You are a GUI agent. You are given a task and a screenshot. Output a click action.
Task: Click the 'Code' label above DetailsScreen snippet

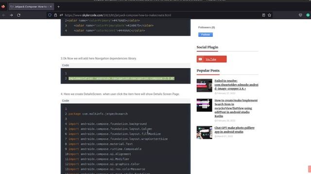[66, 101]
